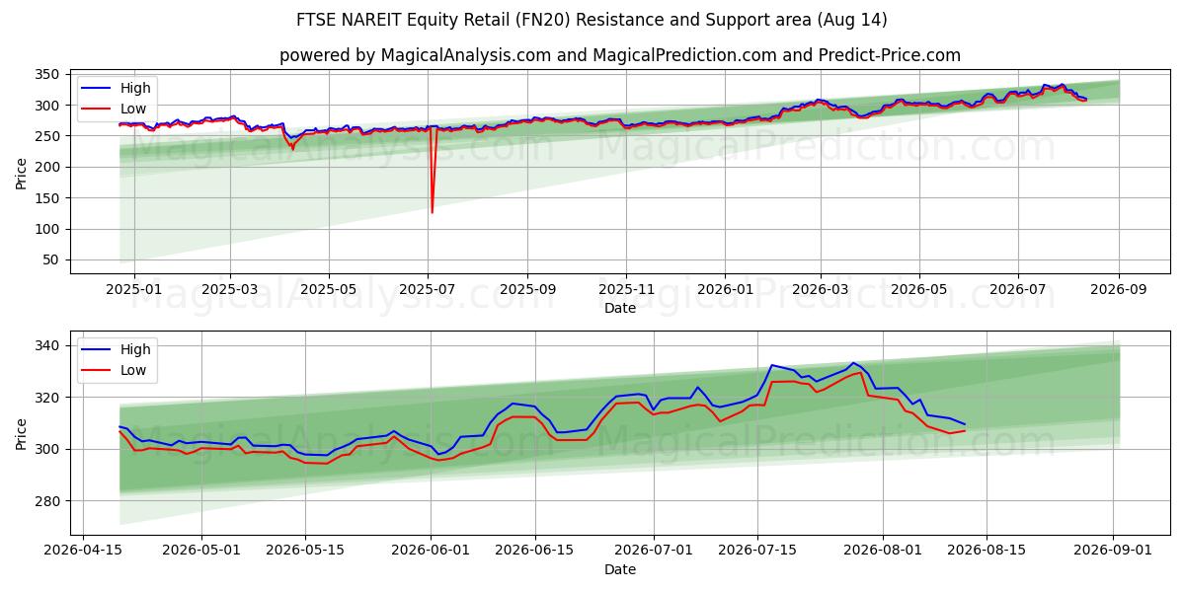This screenshot has width=1185, height=592.
Task: Click the 2026-03 tick label
Action: [x=821, y=290]
